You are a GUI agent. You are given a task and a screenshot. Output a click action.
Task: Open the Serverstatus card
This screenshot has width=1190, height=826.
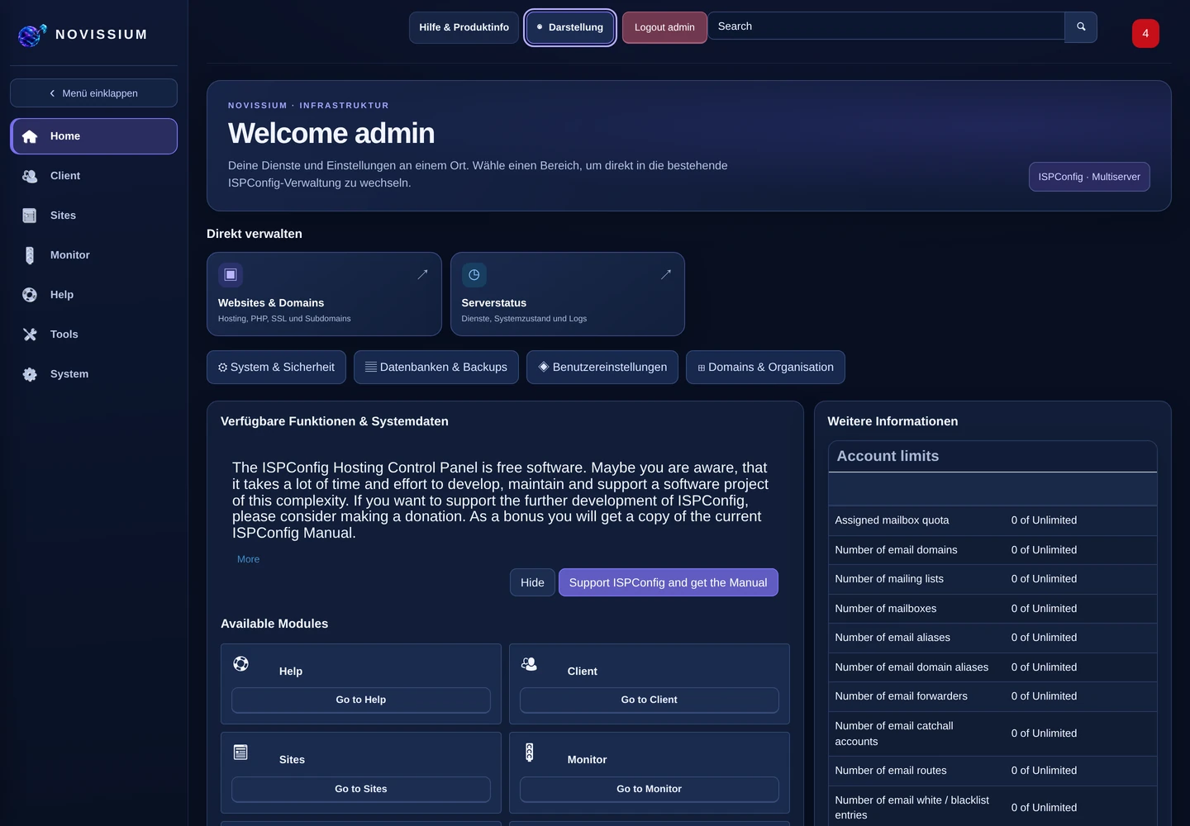[568, 294]
